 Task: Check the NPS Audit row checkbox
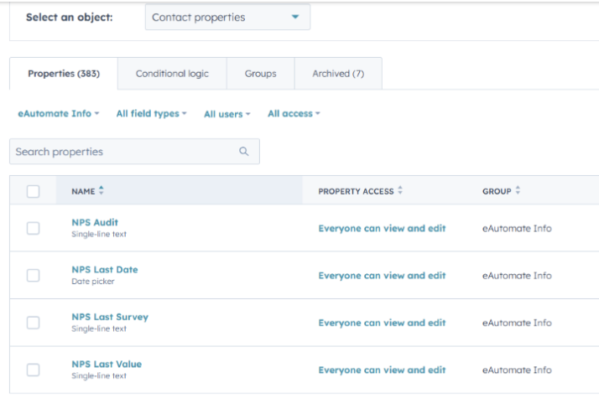tap(34, 228)
